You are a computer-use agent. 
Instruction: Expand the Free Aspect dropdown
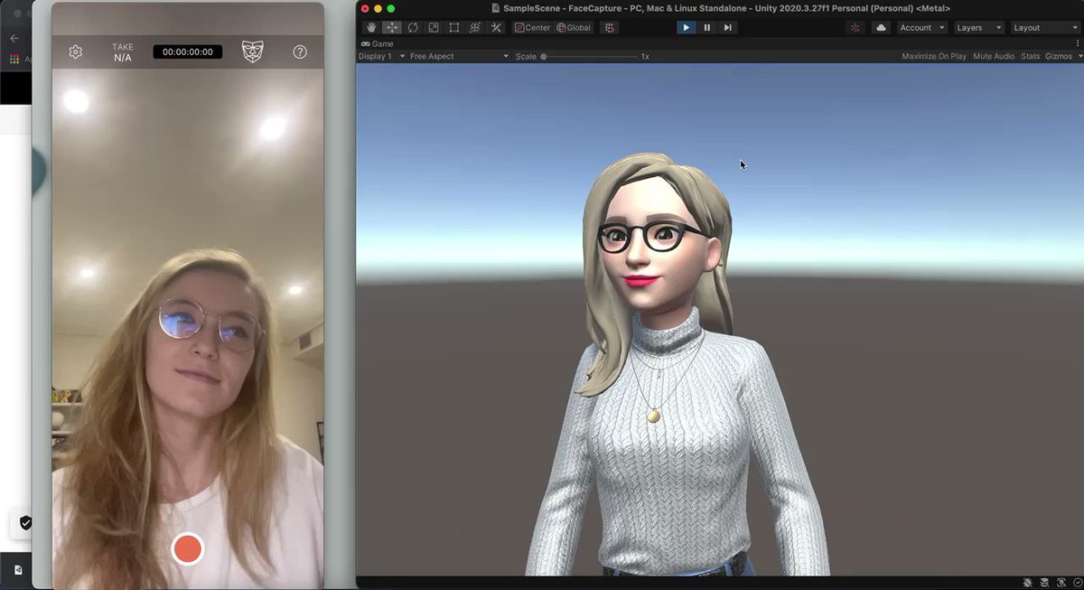click(459, 56)
